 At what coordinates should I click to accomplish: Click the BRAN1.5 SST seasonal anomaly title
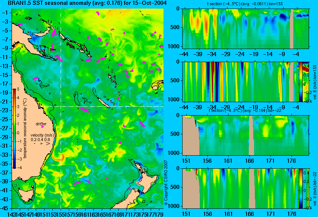(x=87, y=3)
